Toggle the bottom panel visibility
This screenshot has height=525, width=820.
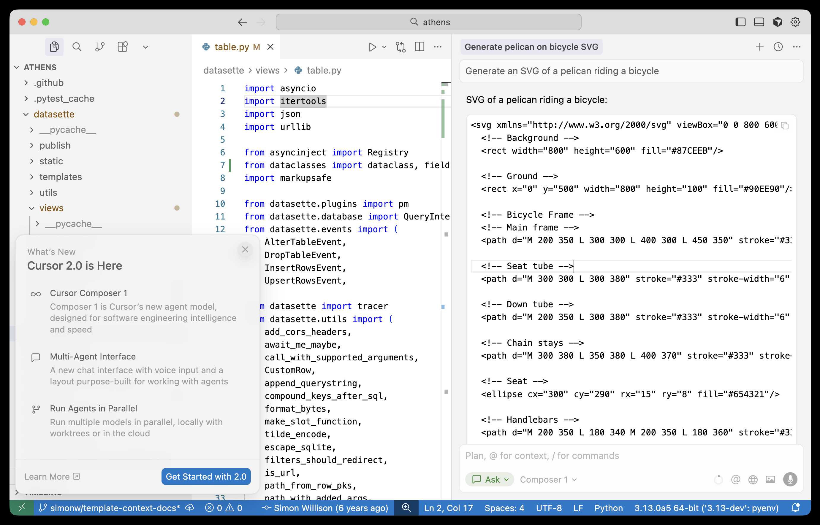click(759, 22)
